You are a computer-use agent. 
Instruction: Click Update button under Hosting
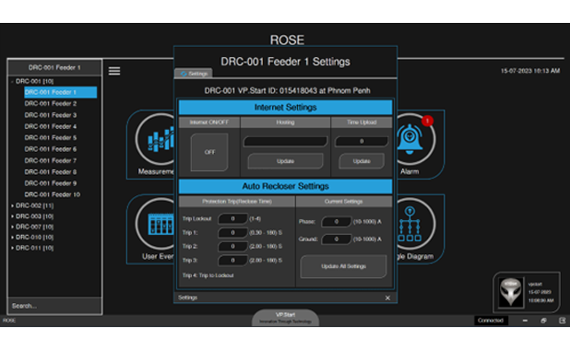(285, 161)
